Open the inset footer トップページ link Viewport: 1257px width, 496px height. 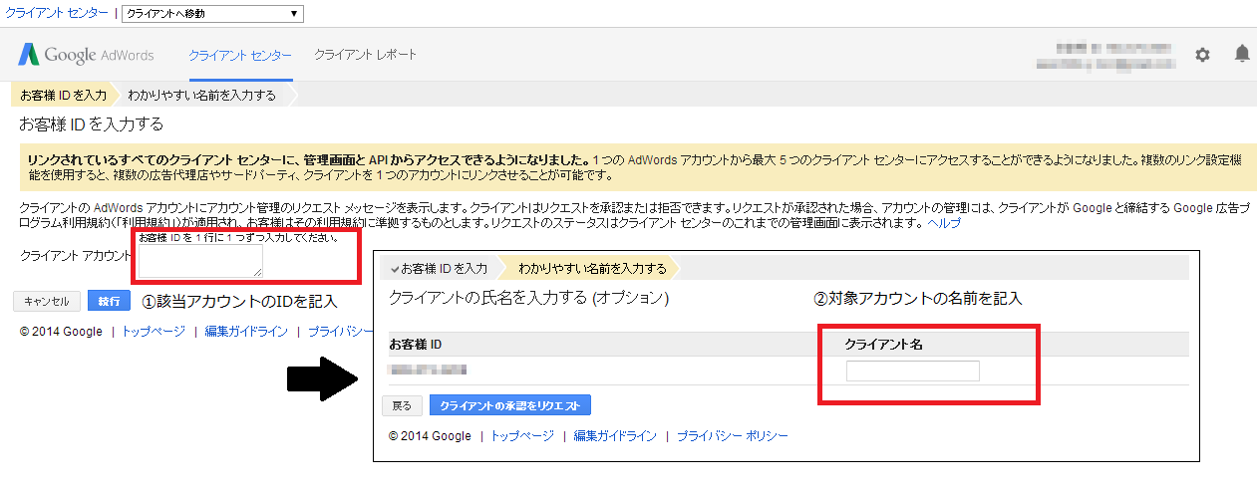coord(521,436)
